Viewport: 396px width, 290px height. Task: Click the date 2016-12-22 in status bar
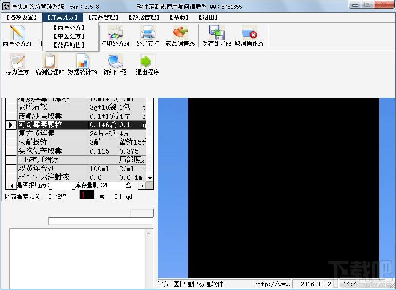[318, 284]
